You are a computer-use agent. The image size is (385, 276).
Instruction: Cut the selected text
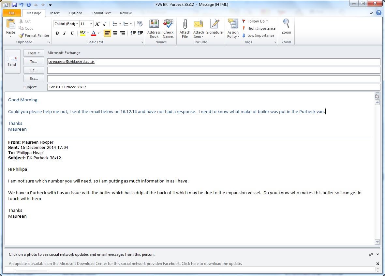tap(25, 22)
